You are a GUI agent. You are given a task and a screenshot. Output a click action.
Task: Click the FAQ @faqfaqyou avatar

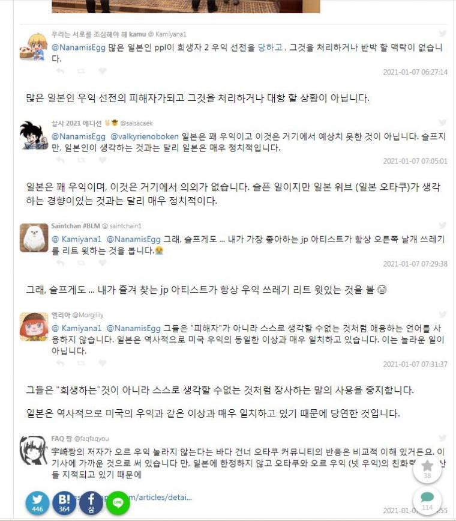tap(33, 451)
